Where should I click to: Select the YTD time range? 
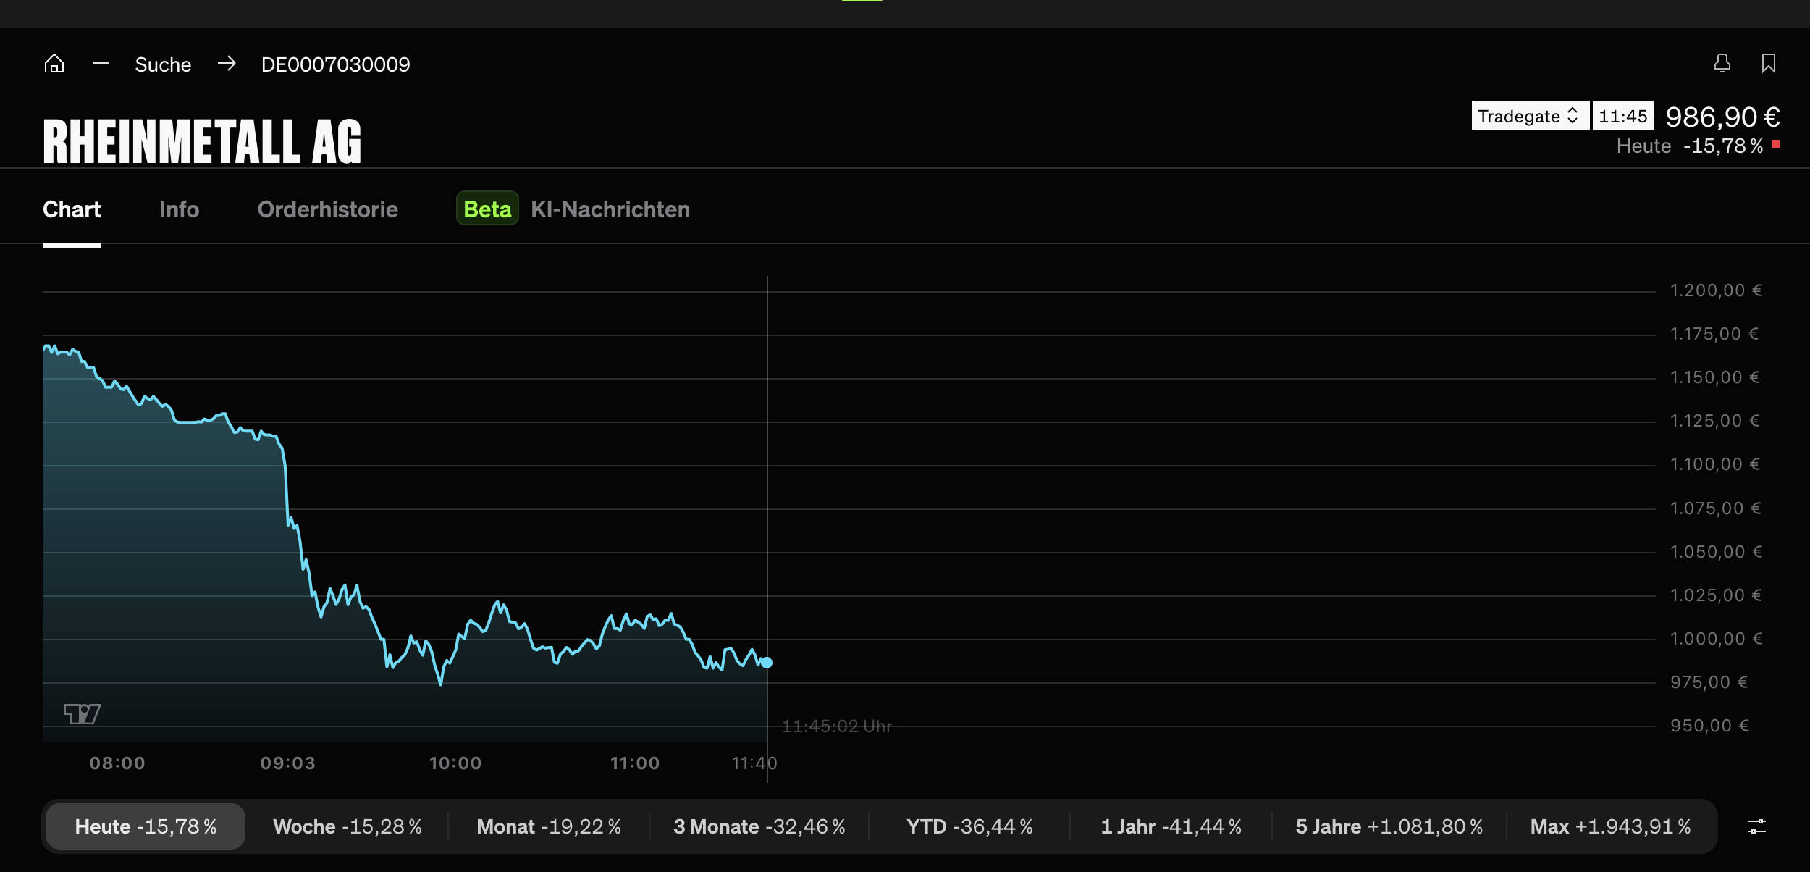[969, 826]
